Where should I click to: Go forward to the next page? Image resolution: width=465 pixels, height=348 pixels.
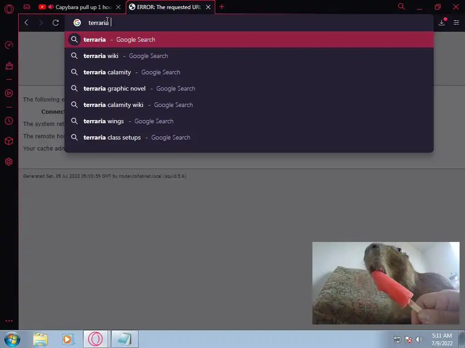click(x=41, y=23)
